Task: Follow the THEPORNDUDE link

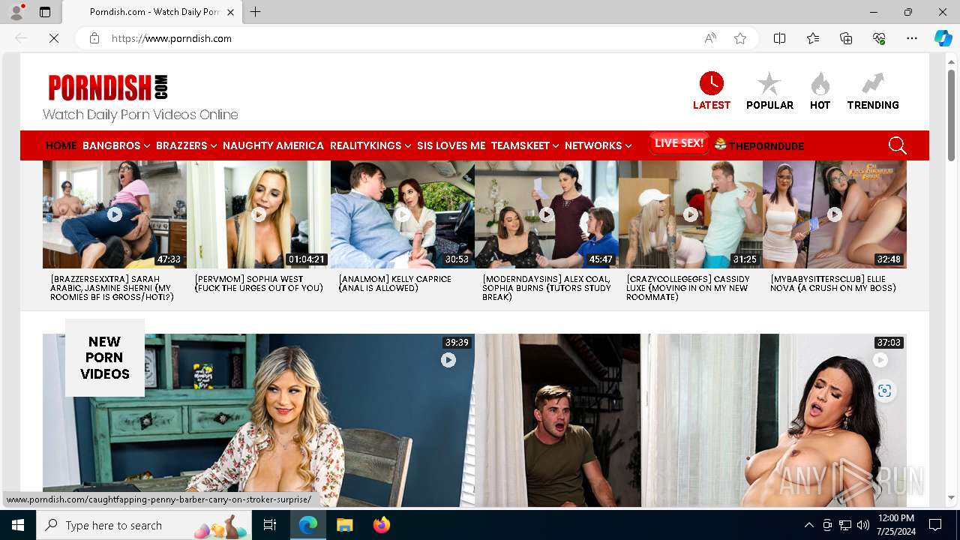Action: click(x=759, y=145)
